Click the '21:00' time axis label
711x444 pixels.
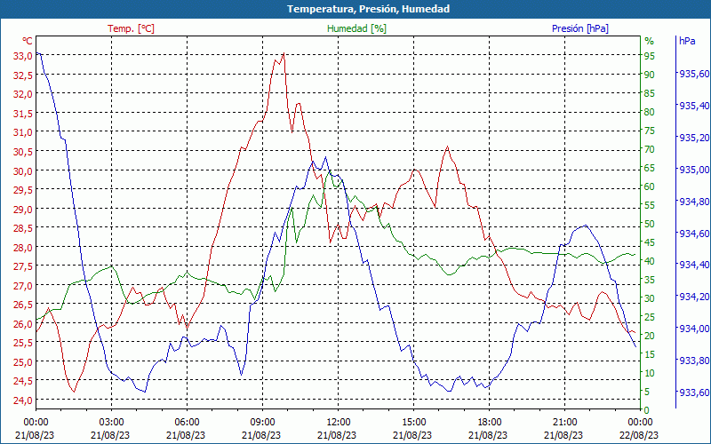[565, 424]
